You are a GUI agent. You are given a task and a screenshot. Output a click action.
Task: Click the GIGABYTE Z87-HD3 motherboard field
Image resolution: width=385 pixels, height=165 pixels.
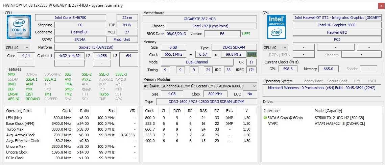[x=200, y=19]
